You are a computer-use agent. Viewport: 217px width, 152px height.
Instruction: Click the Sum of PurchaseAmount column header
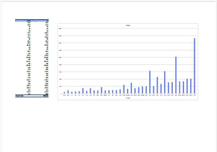click(x=39, y=21)
